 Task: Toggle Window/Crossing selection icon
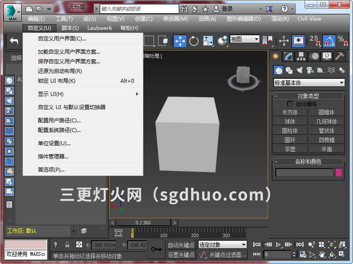tap(163, 41)
